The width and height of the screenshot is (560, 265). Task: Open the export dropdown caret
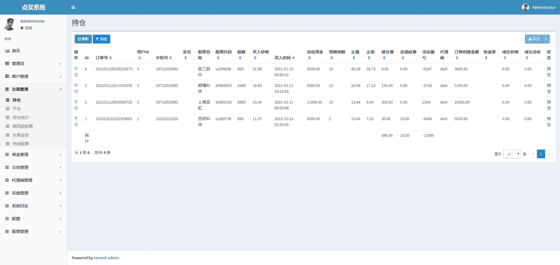click(x=546, y=39)
